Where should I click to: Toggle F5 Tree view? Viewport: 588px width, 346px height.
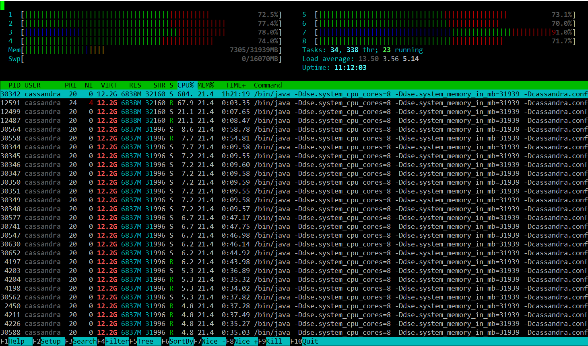pos(145,342)
